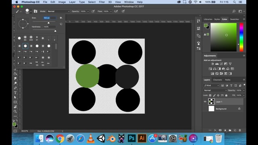Viewport: 258px width, 145px height.
Task: Add a layer mask from Layers panel bottom
Action: pos(220,130)
